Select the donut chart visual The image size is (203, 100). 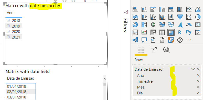coord(135,24)
